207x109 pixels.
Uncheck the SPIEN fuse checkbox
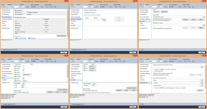tap(24, 70)
